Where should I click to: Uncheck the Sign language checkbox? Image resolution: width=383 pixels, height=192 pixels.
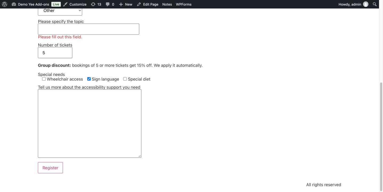tap(89, 79)
